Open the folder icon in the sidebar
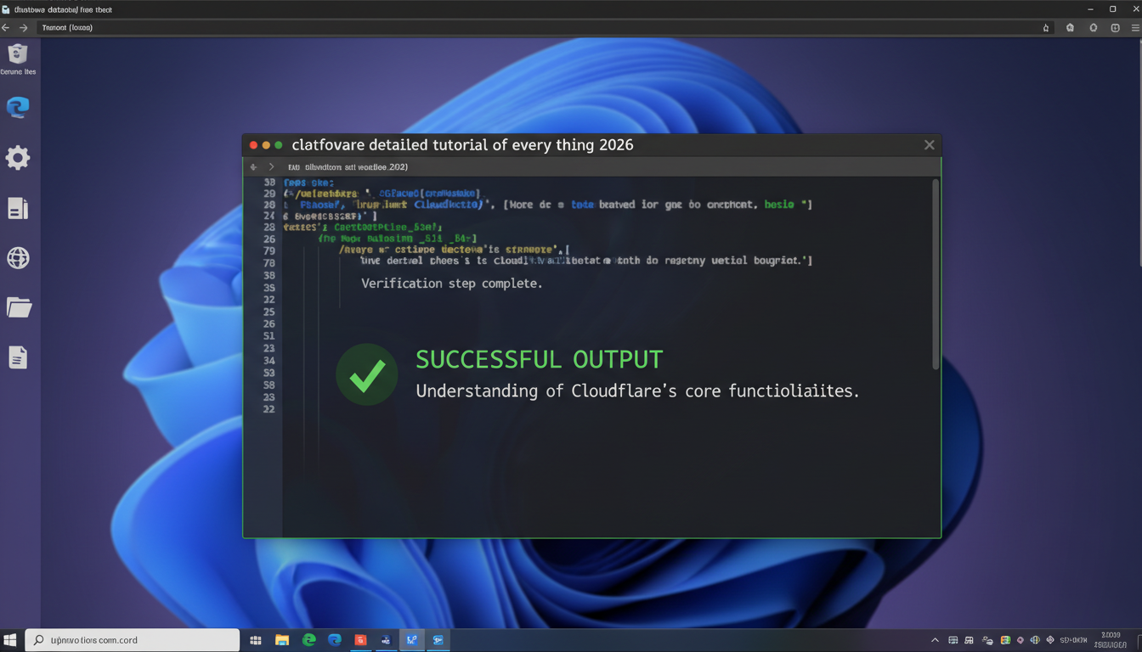 19,307
